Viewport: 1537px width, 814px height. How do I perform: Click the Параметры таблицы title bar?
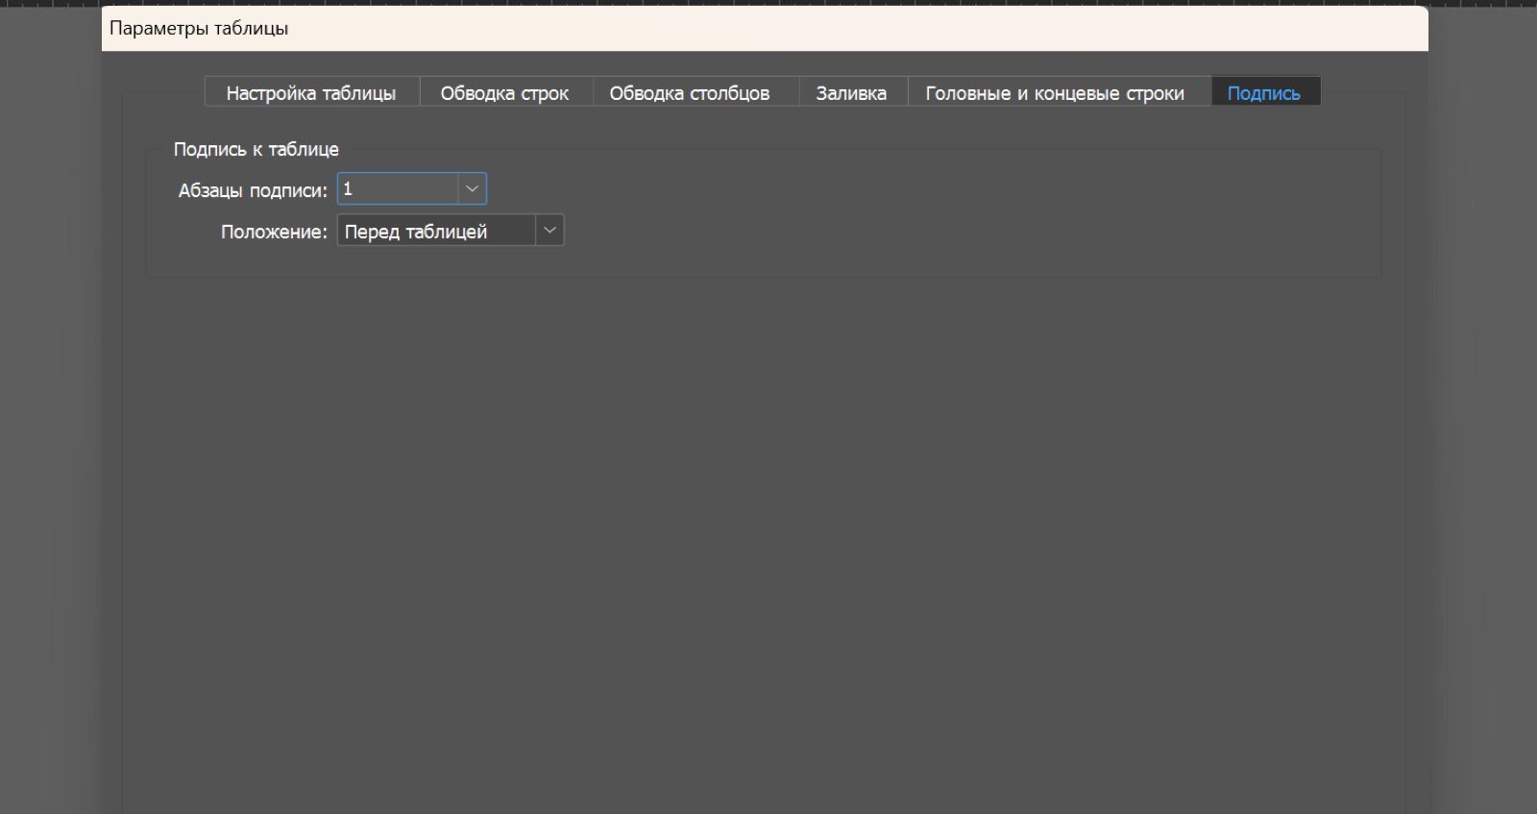765,29
